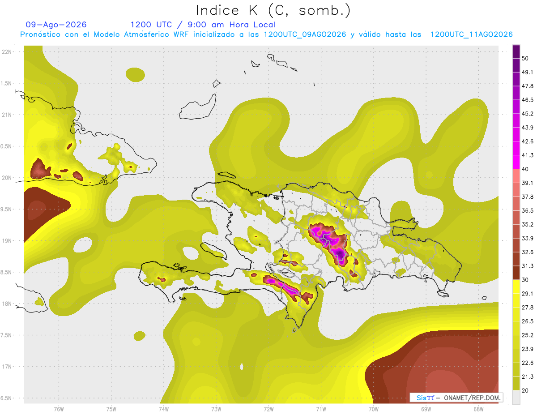Click the "26.5" value on the color scale
The image size is (537, 415).
click(x=528, y=321)
